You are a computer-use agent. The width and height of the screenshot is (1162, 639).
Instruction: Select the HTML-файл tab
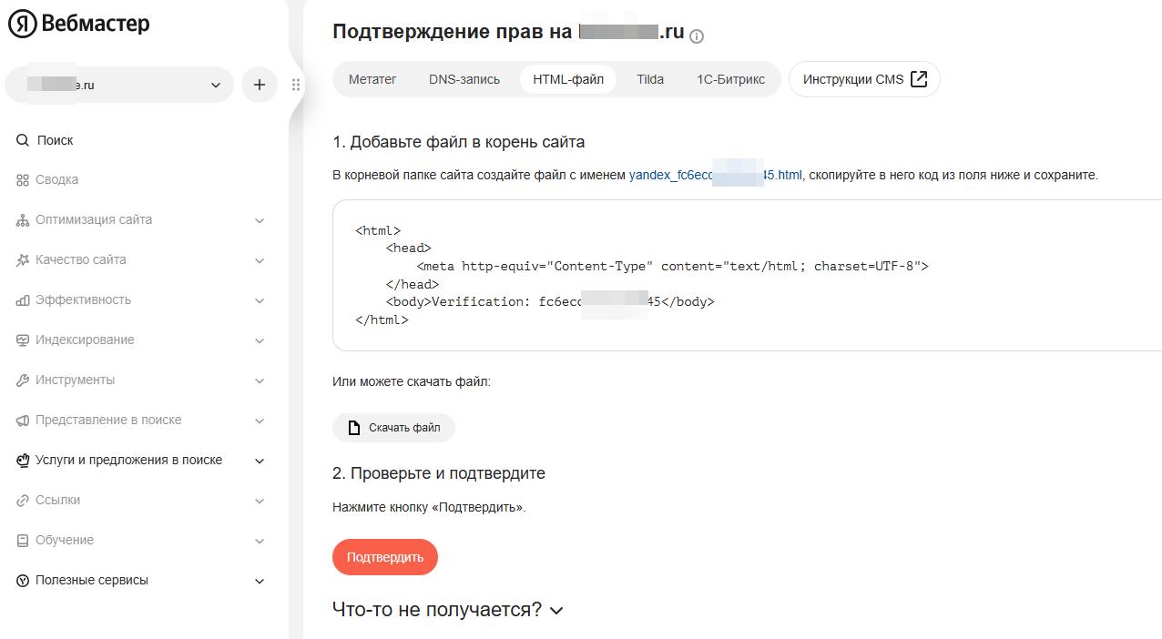[568, 79]
